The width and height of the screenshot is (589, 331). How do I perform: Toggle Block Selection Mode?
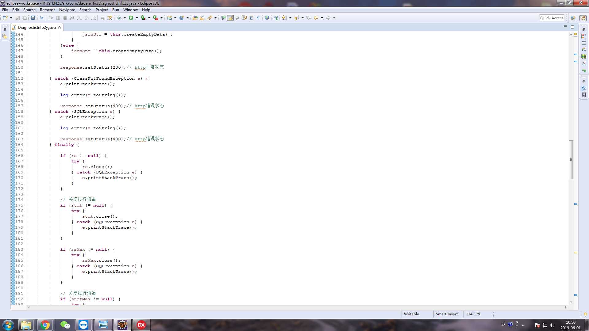[251, 18]
